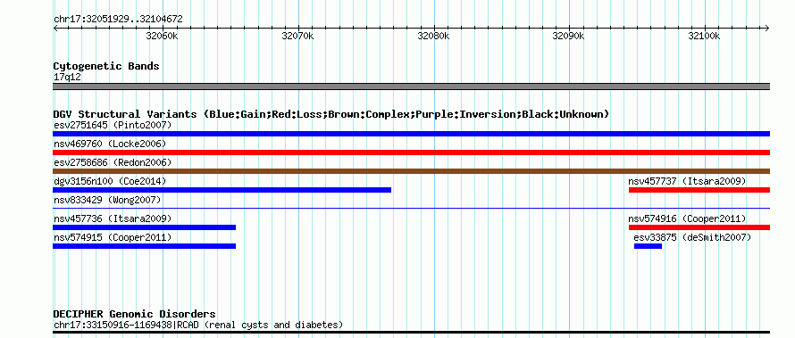
Task: Select the 17q12 band label
Action: click(67, 78)
